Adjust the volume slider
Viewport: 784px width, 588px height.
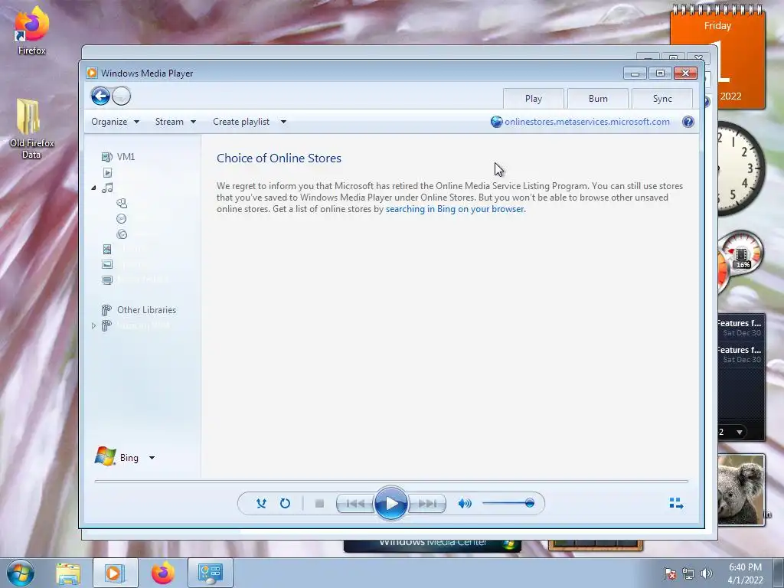508,503
